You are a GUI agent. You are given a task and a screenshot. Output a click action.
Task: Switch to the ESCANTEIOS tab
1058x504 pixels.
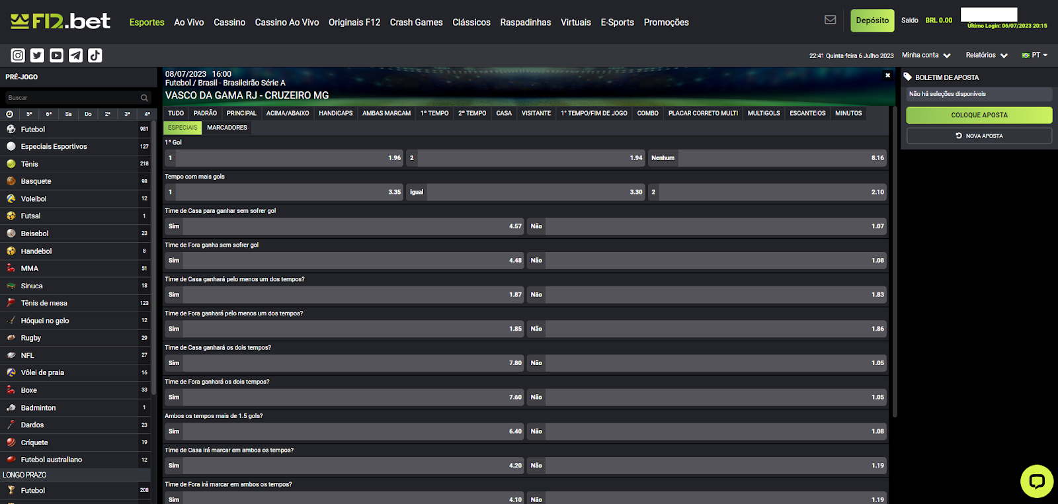coord(807,113)
